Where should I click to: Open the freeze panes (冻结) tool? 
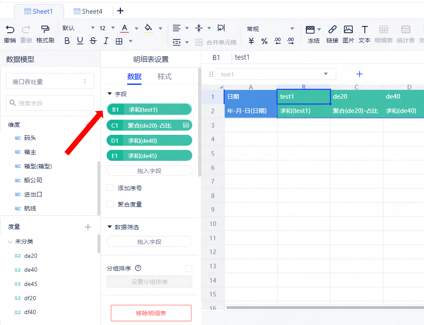(x=311, y=29)
